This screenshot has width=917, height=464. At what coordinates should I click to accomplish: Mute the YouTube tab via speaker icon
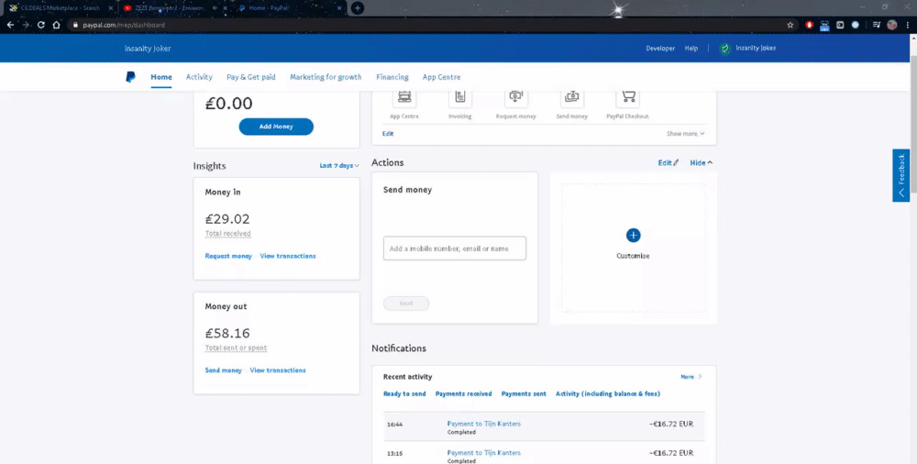215,8
